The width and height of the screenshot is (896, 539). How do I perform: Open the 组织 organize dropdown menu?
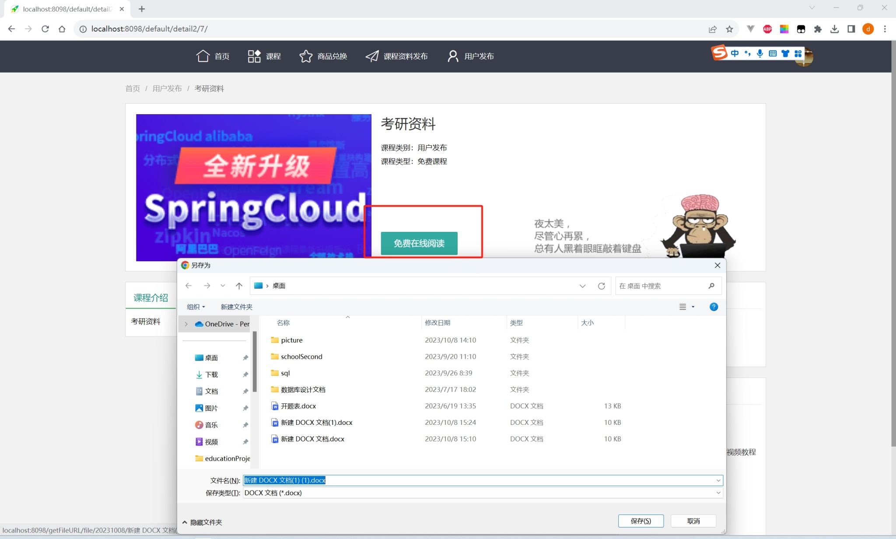click(196, 307)
